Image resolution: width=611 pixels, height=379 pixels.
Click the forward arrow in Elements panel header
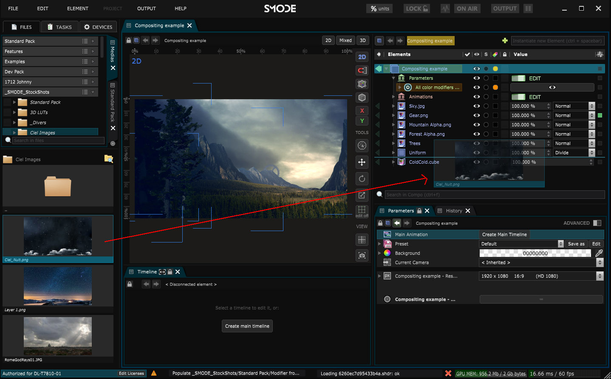400,41
